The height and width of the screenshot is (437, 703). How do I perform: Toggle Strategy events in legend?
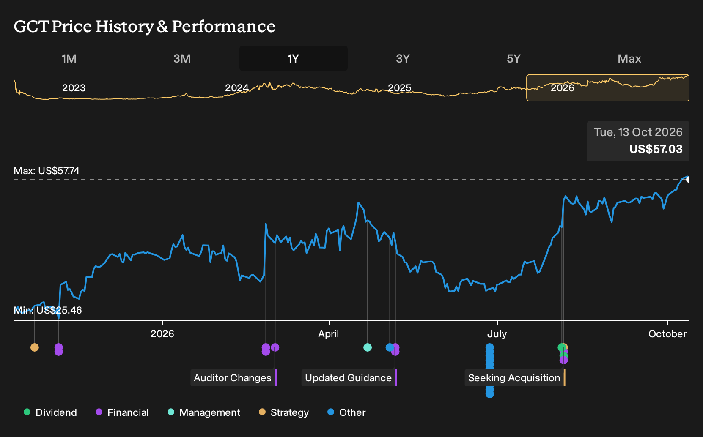point(284,412)
